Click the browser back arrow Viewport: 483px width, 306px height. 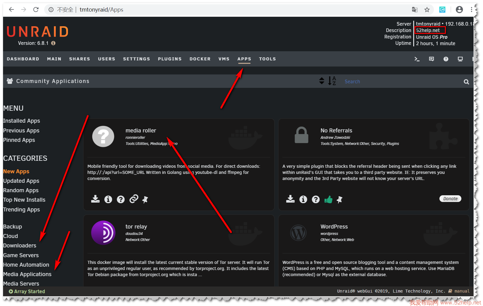tap(11, 9)
